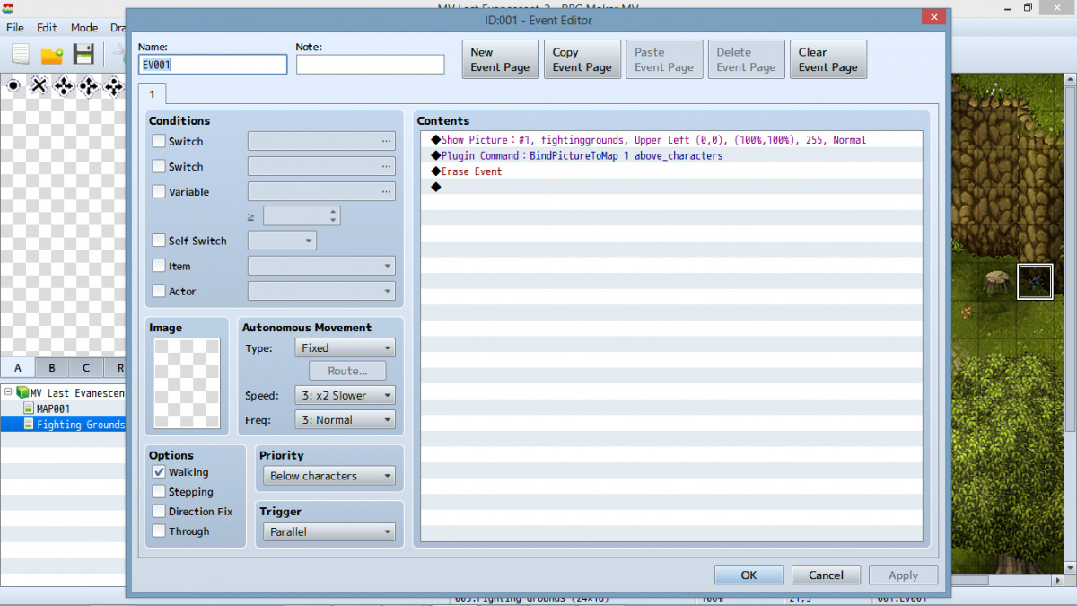Select the Plugin Command BindPictureToMap line
This screenshot has height=606, width=1077.
coord(671,155)
